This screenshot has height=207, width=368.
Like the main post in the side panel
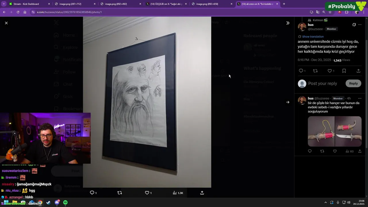[330, 71]
